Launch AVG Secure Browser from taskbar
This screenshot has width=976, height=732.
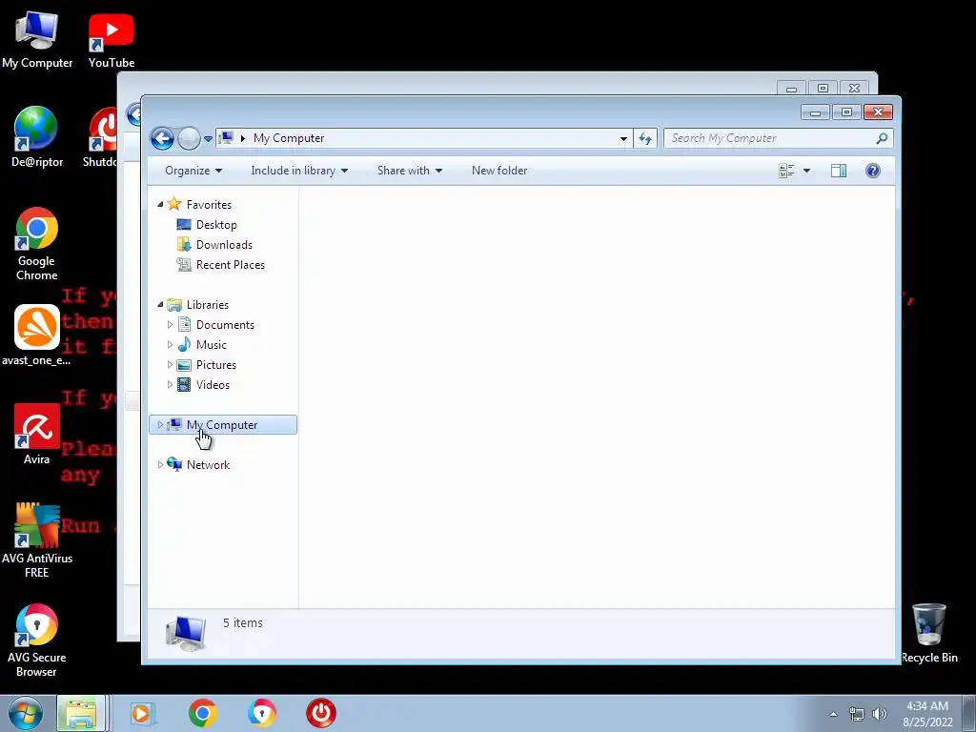click(261, 713)
